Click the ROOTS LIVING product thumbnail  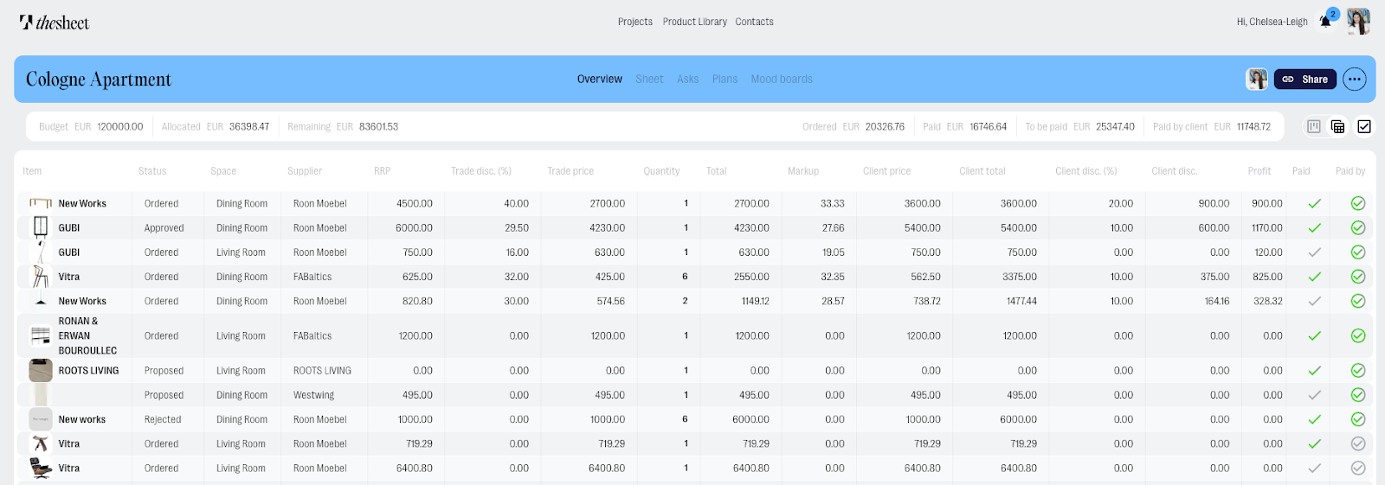point(41,371)
